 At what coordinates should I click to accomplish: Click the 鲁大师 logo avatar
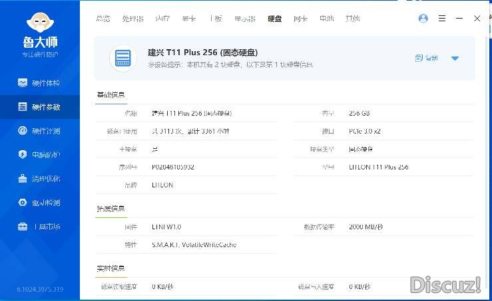40,23
